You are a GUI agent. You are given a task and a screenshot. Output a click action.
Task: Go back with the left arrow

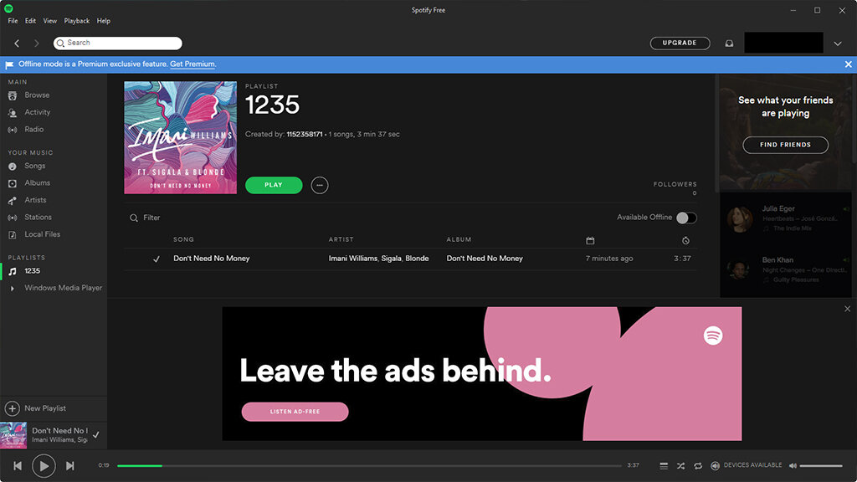17,44
